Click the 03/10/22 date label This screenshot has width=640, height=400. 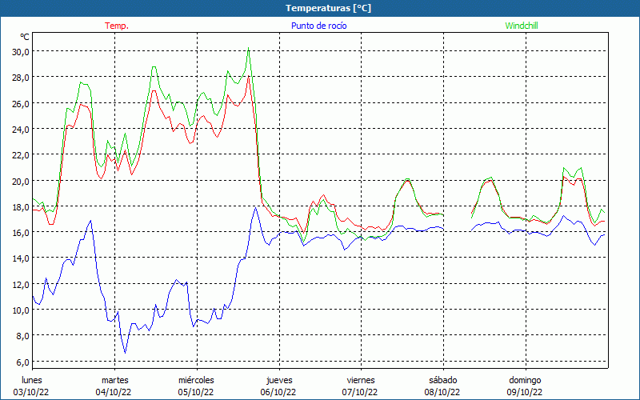31,392
